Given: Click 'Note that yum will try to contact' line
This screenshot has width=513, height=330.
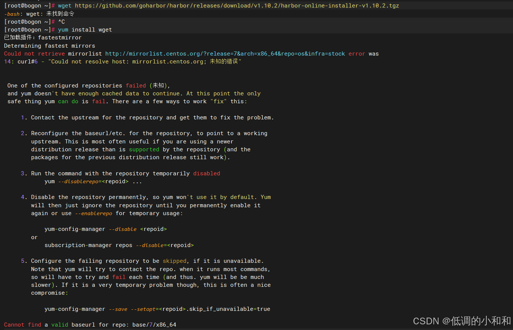Looking at the screenshot, I should [151, 269].
